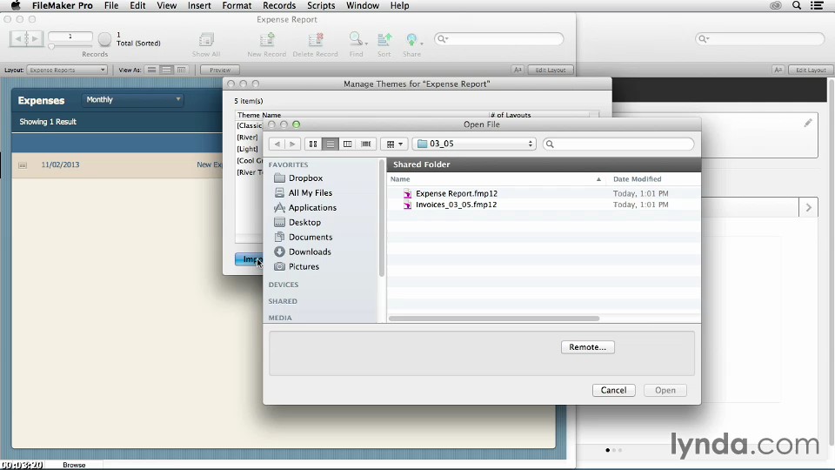Open Creative Cloud menu bar icon
The width and height of the screenshot is (835, 470).
775,5
